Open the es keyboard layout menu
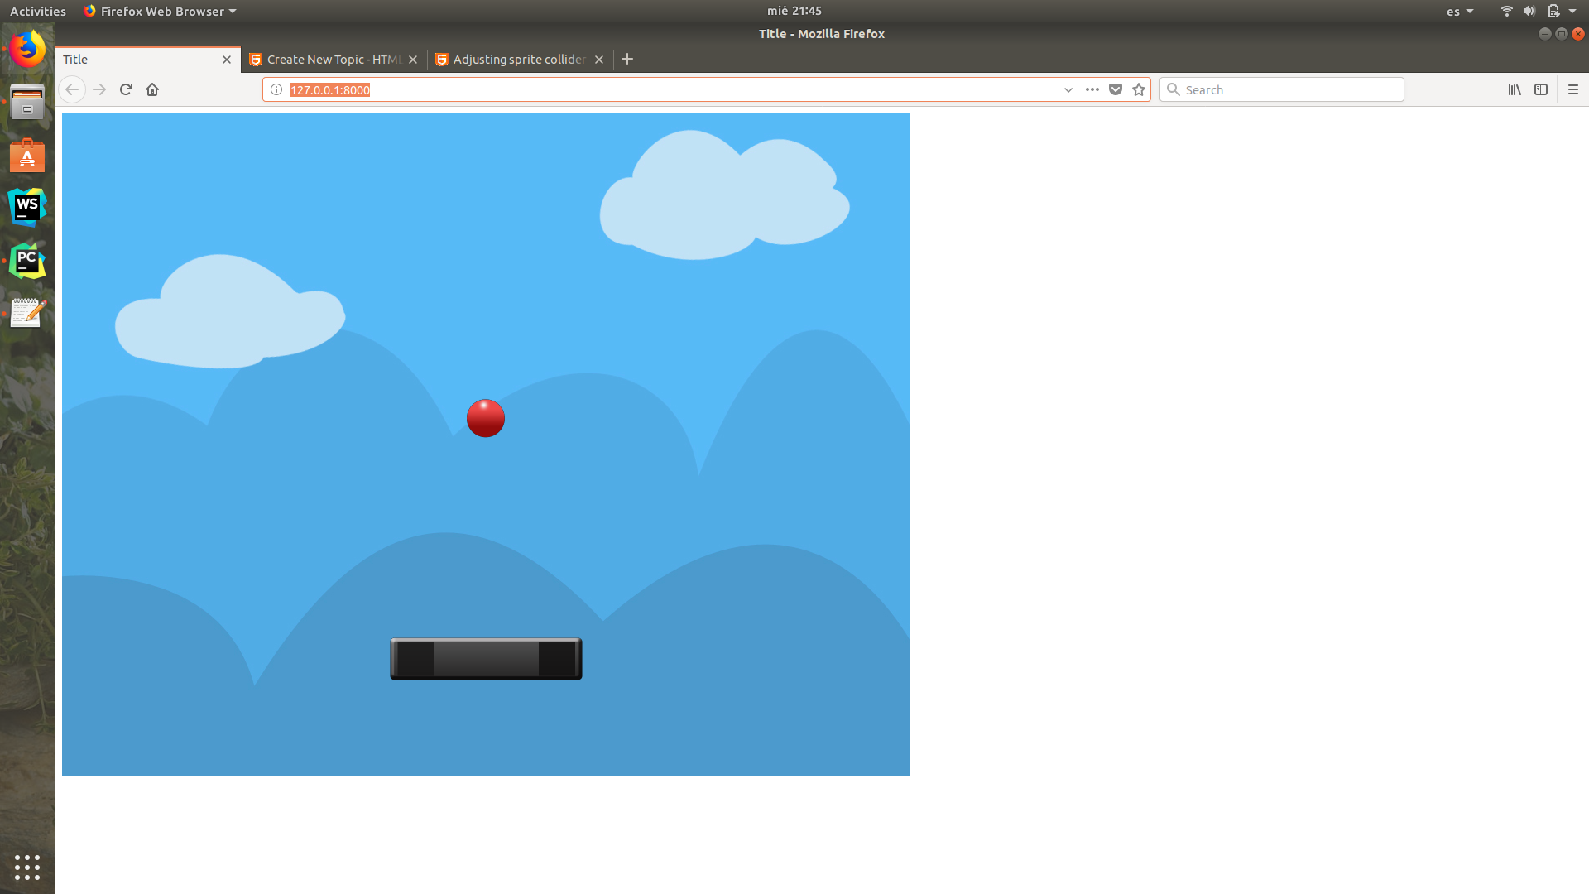The width and height of the screenshot is (1589, 894). (1460, 11)
